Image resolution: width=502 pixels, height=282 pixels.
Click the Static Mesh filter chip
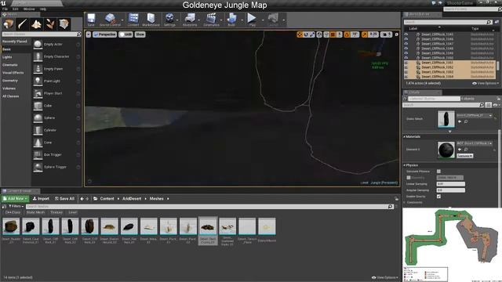pos(35,212)
